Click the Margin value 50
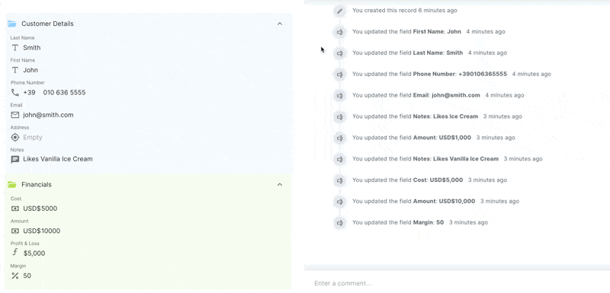This screenshot has width=610, height=293. coord(27,275)
